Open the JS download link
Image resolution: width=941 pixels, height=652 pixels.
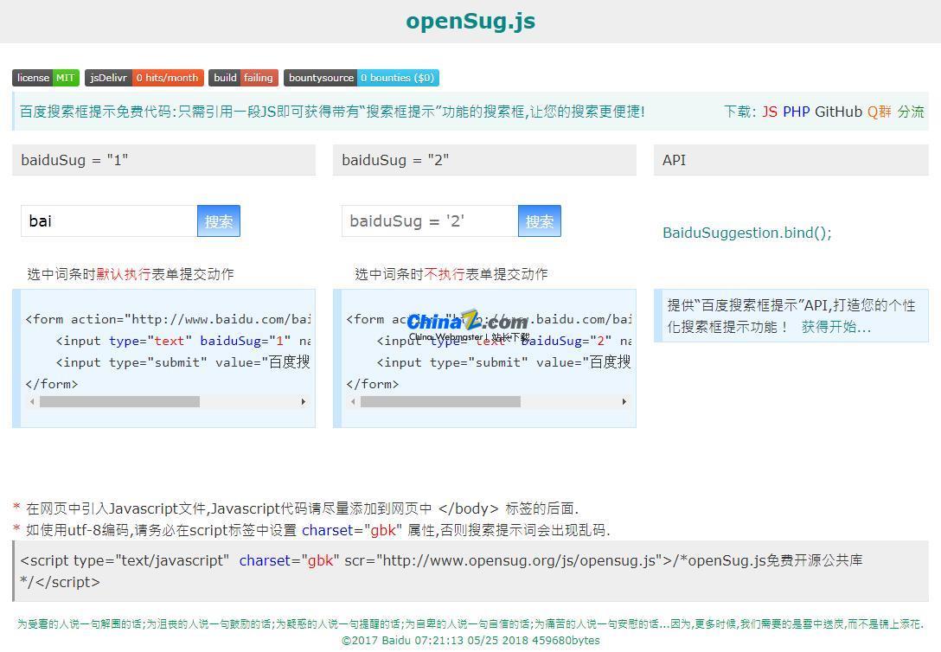(x=770, y=112)
